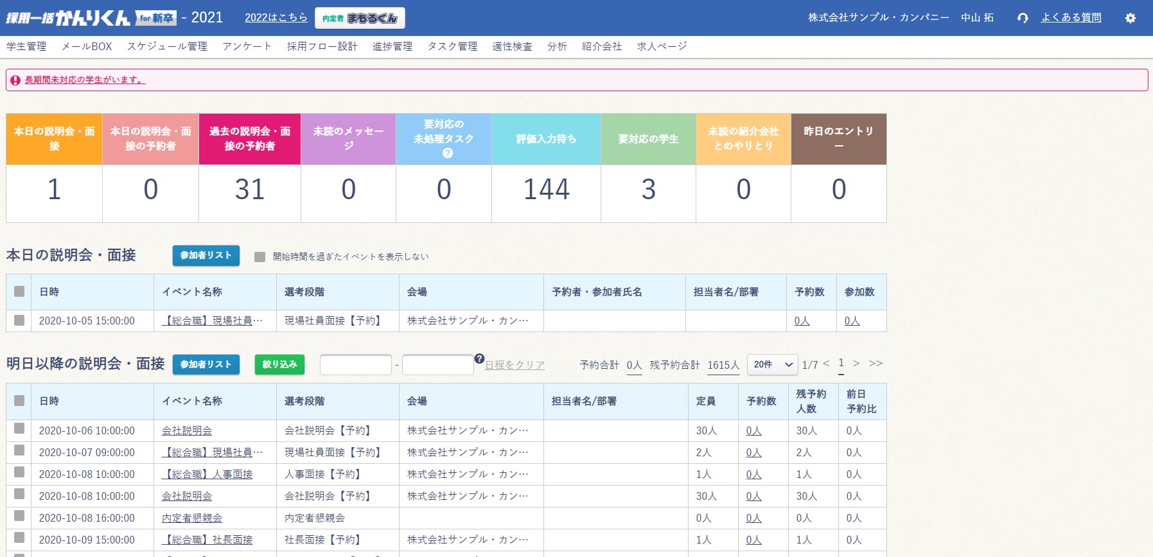
Task: Open 求人ページ menu
Action: [x=662, y=46]
